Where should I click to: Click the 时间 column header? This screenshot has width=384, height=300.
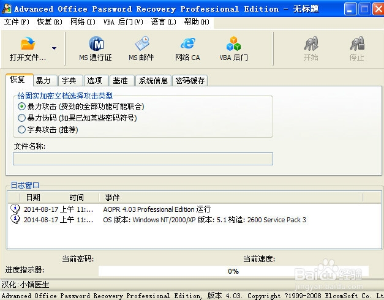click(x=77, y=197)
